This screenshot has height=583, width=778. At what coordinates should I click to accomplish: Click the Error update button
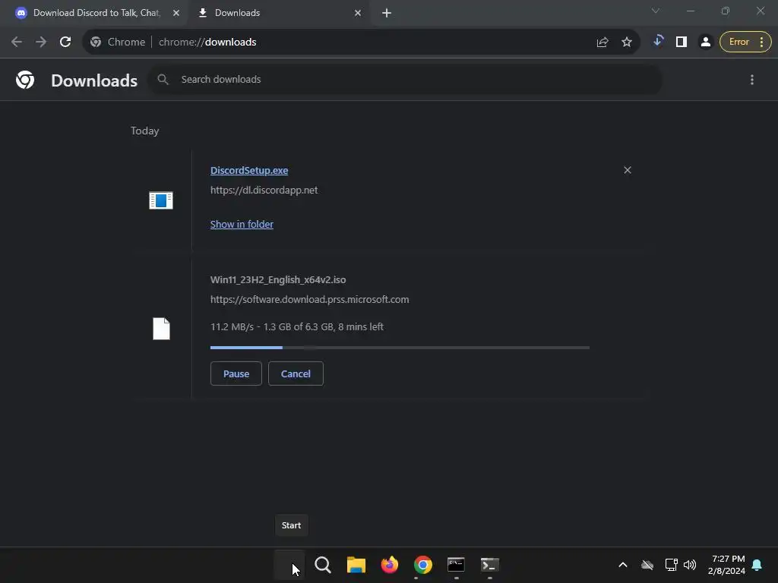745,43
